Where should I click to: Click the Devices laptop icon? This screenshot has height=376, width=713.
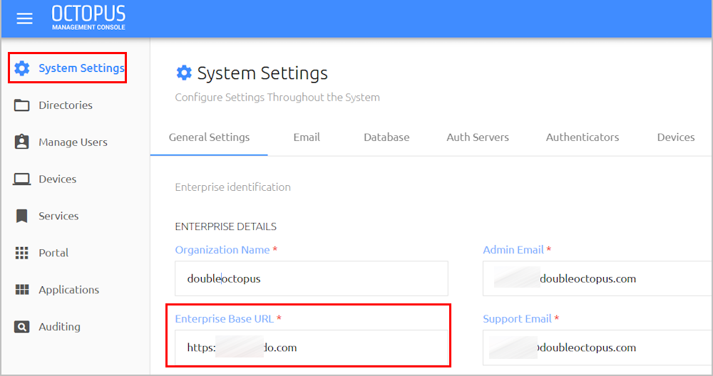(x=22, y=179)
